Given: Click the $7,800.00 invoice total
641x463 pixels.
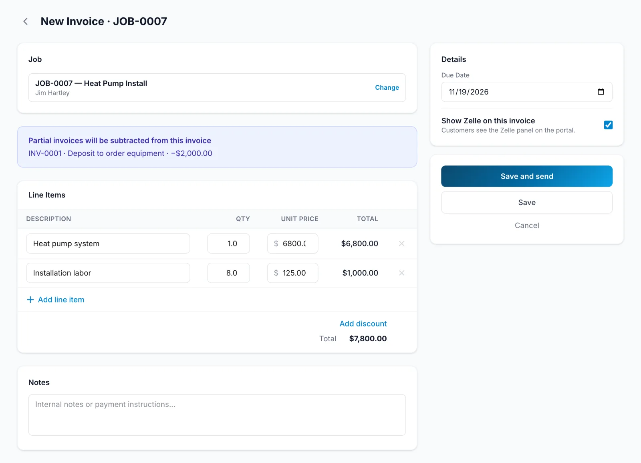Looking at the screenshot, I should point(368,338).
